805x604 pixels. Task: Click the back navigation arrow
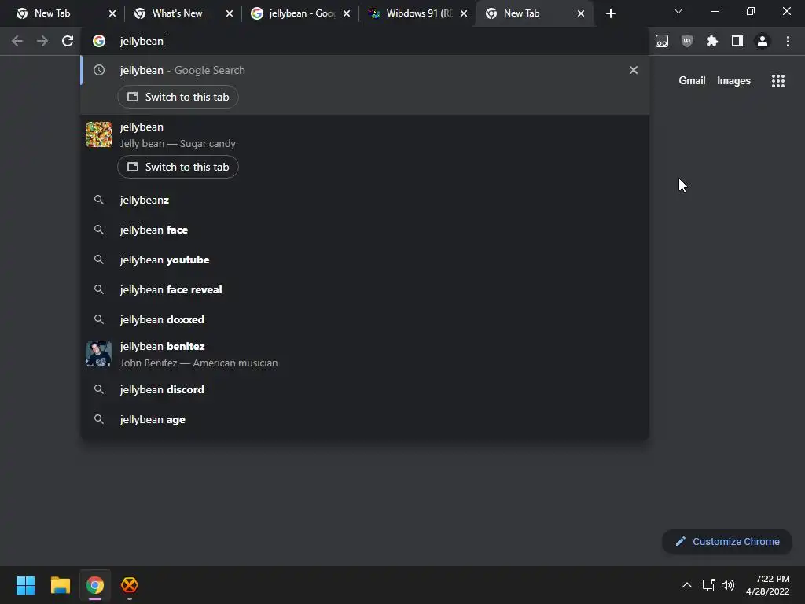pos(17,41)
